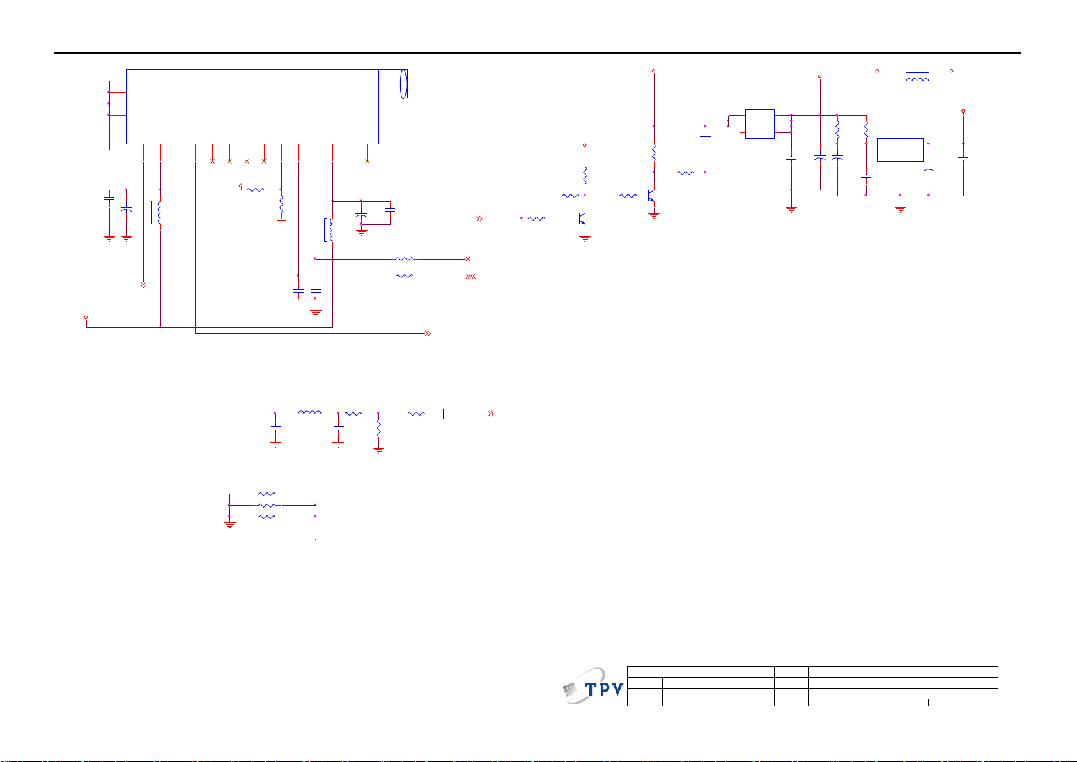Select the horizontal series capacitor before output port
Image resolution: width=1077 pixels, height=762 pixels.
(444, 414)
